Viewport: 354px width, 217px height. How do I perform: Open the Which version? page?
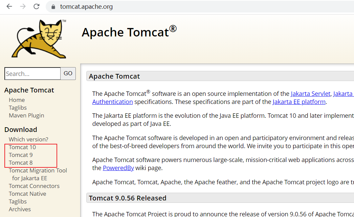coord(28,139)
